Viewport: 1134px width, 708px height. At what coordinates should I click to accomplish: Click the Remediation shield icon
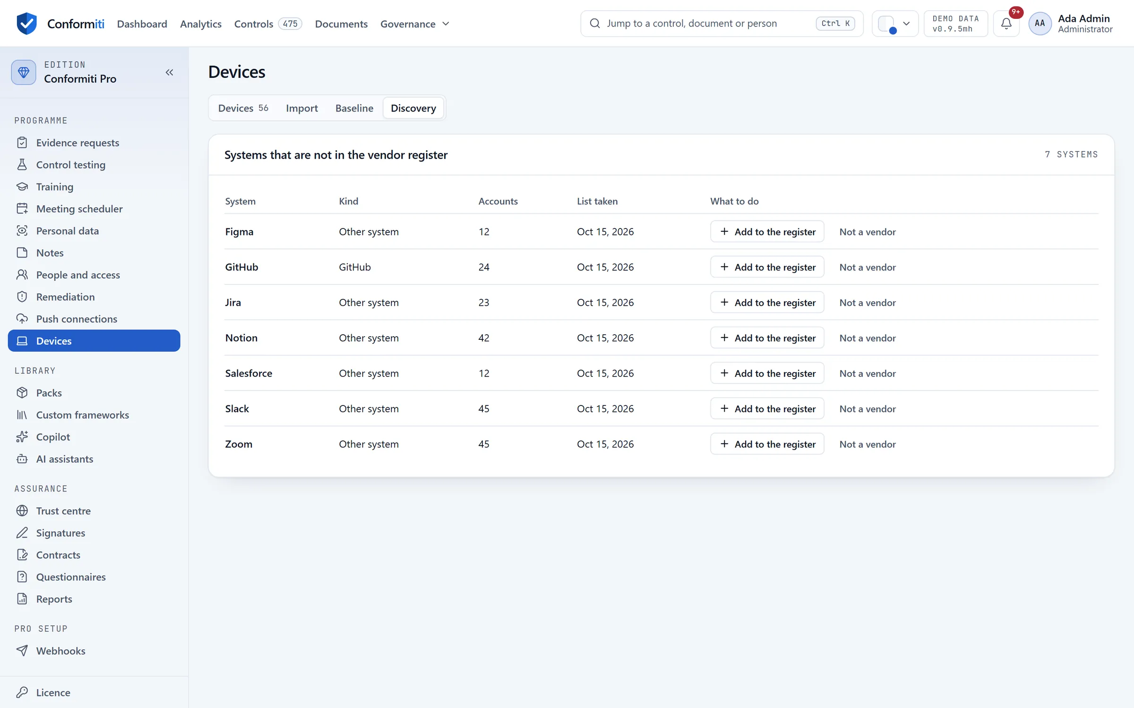pos(22,297)
